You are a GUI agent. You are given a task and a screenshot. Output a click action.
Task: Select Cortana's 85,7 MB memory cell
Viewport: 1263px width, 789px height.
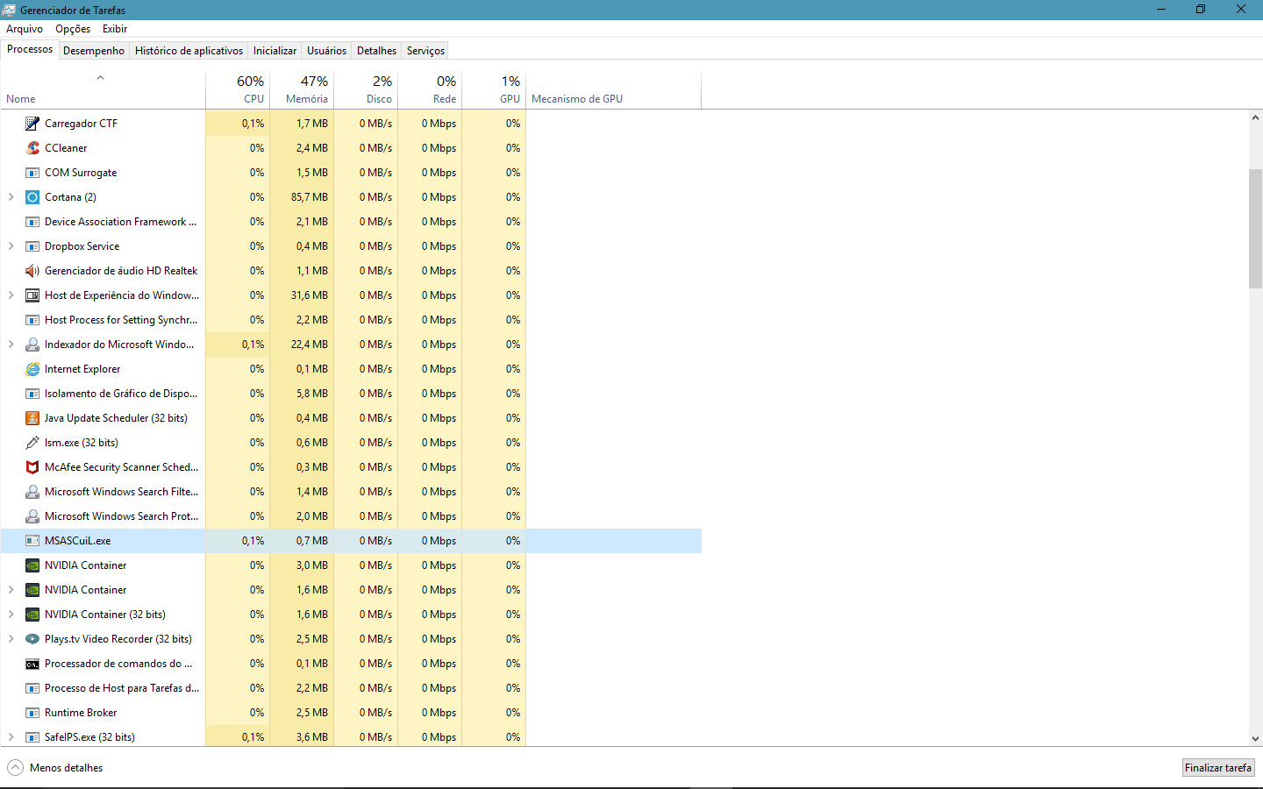(x=302, y=197)
